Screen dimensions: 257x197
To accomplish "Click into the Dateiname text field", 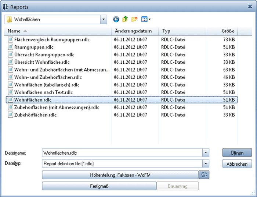I will pyautogui.click(x=122, y=152).
